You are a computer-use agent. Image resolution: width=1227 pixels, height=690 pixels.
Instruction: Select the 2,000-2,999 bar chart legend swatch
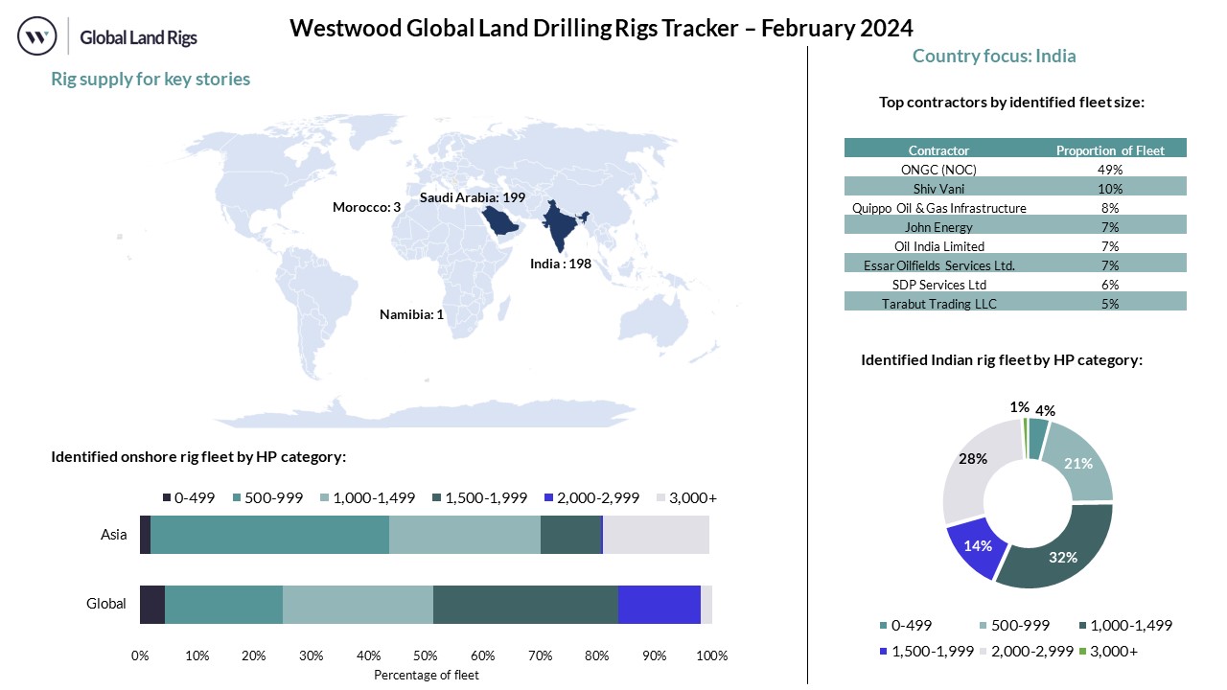click(548, 497)
